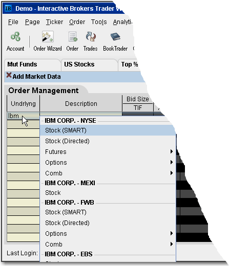Open the File menu
This screenshot has height=266, width=229.
pos(13,22)
